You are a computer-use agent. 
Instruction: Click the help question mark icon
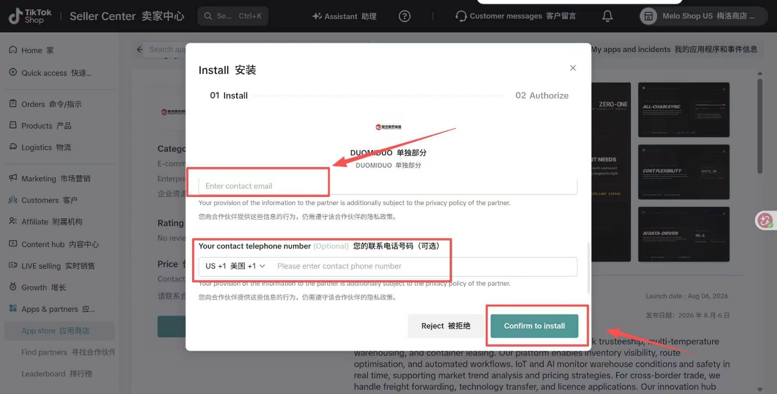(404, 17)
